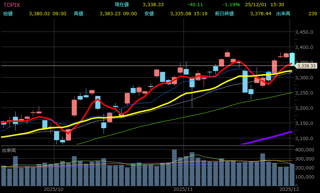This screenshot has width=320, height=193.
Task: Click the 3,450.00 price axis label
Action: point(304,32)
